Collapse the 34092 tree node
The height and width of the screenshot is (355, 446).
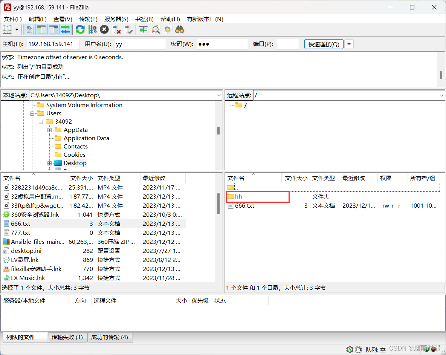(41, 122)
